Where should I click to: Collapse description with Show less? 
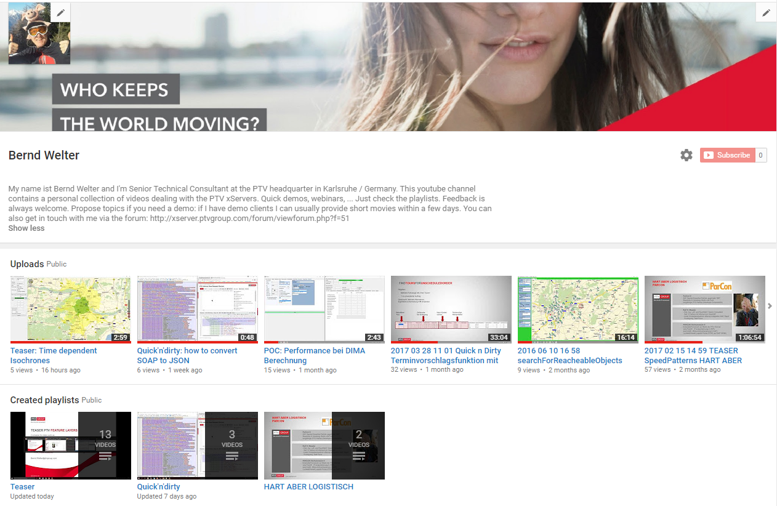click(26, 228)
